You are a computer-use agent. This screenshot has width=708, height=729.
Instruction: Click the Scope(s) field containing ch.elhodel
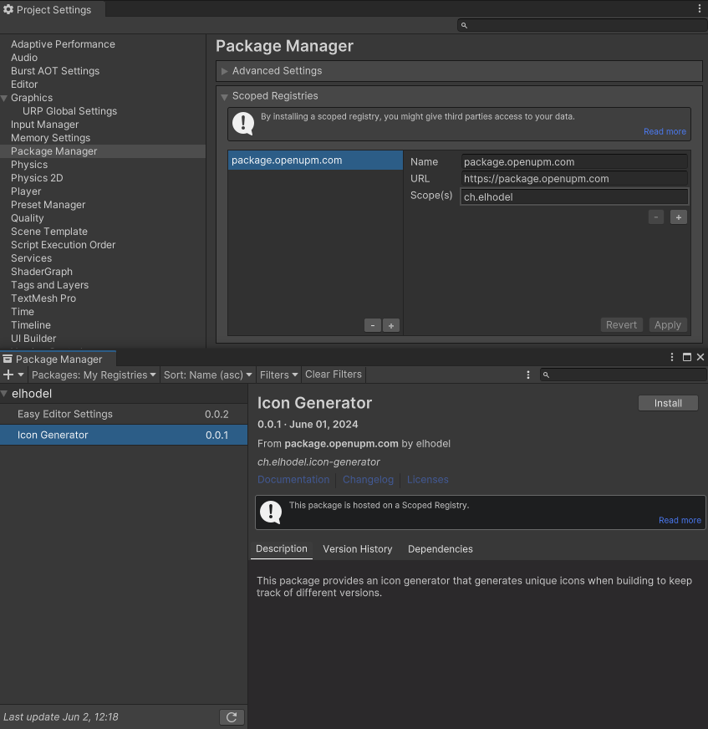click(x=574, y=196)
